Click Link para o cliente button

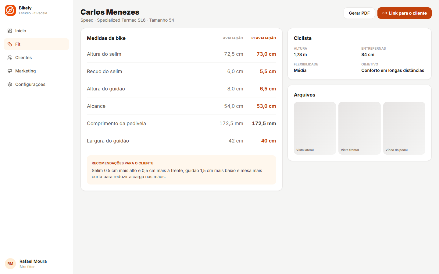point(405,13)
